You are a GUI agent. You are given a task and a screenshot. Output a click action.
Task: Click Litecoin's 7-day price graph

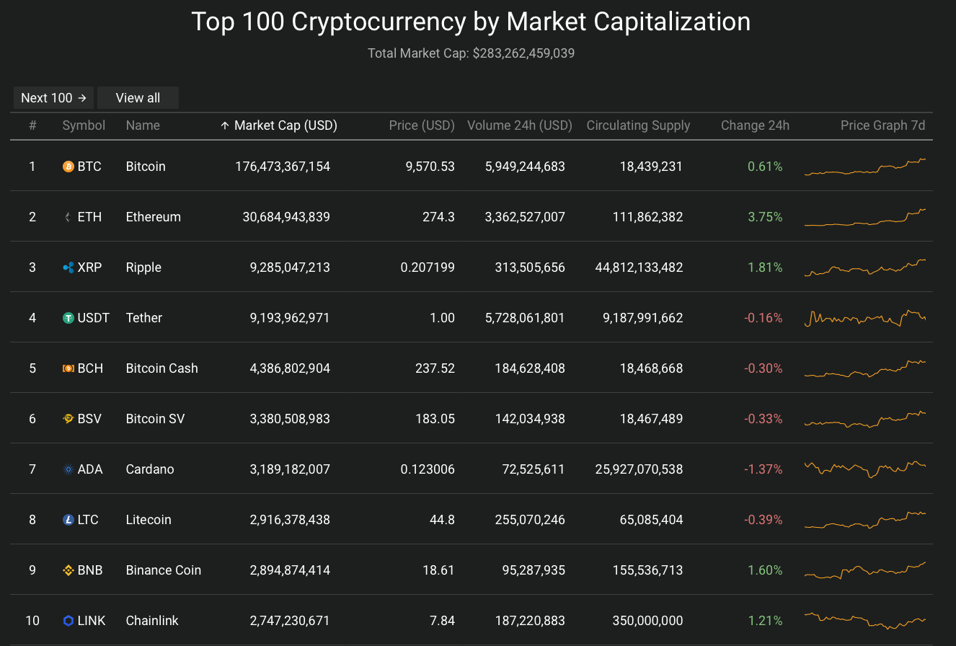(x=865, y=520)
